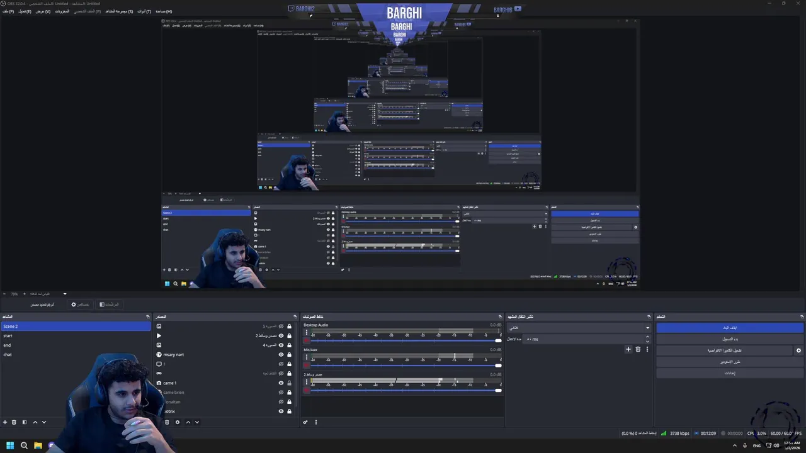
Task: Show the hidden came brlen source
Action: [281, 393]
